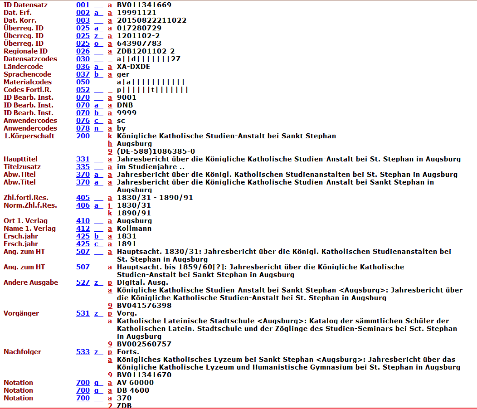Click field 531 link for Vorgänger

click(x=83, y=313)
